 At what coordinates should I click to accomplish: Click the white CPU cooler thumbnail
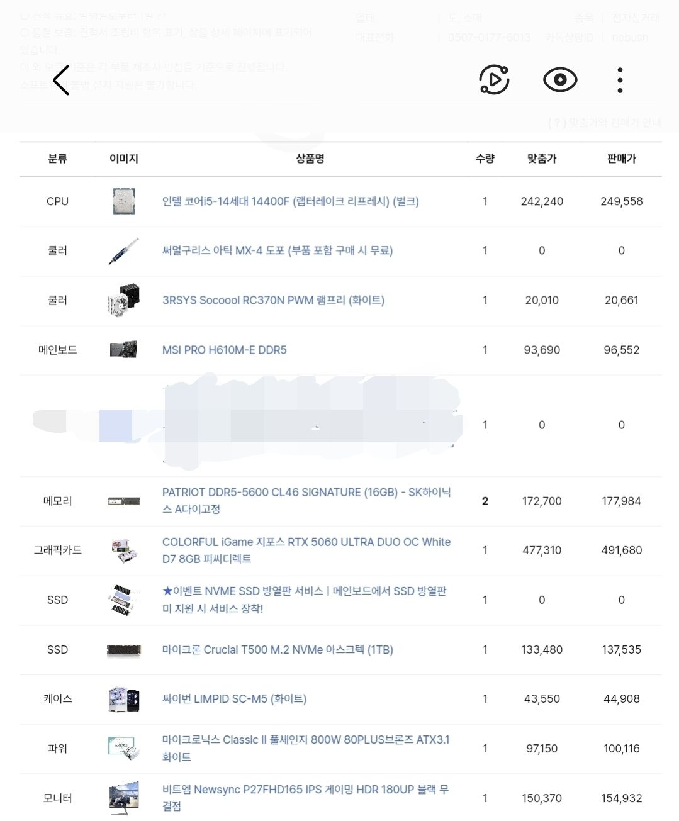click(123, 300)
